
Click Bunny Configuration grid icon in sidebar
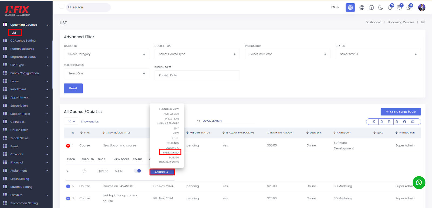point(5,73)
